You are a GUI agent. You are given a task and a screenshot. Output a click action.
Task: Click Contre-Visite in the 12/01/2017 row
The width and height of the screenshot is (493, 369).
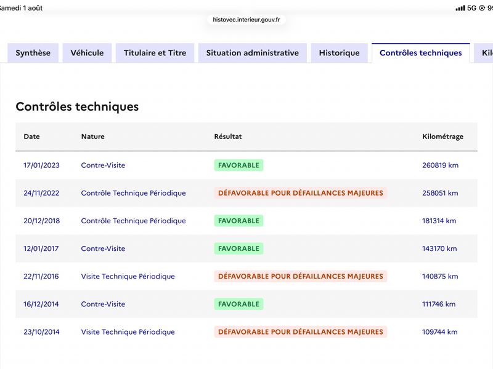[103, 248]
